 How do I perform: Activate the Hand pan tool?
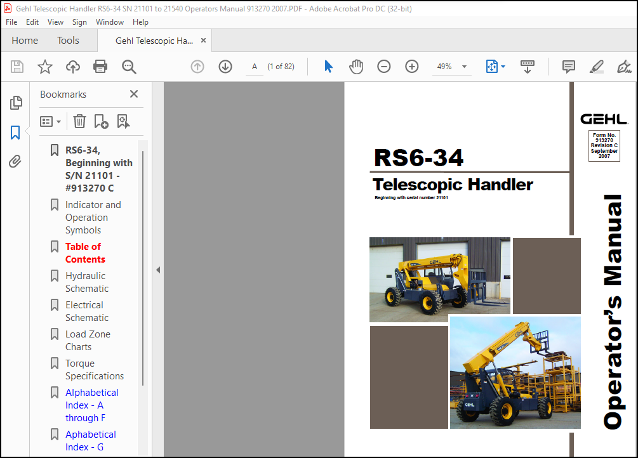356,67
